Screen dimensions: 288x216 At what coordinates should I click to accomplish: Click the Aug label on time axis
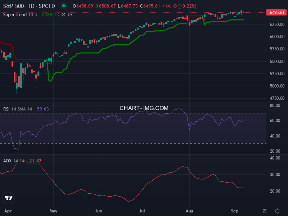coord(190,211)
